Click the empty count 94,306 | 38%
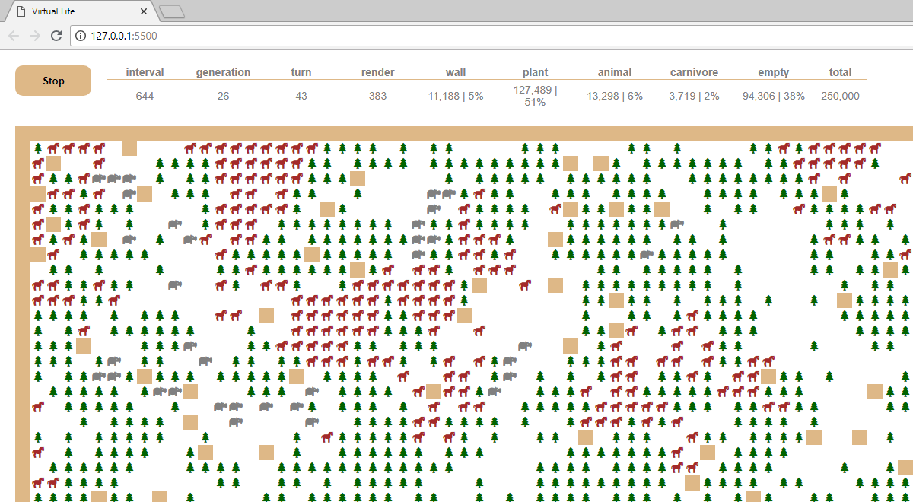 (773, 96)
